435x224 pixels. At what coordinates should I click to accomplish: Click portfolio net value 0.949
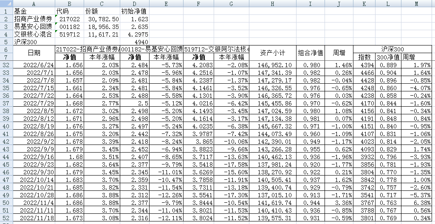[310, 142]
